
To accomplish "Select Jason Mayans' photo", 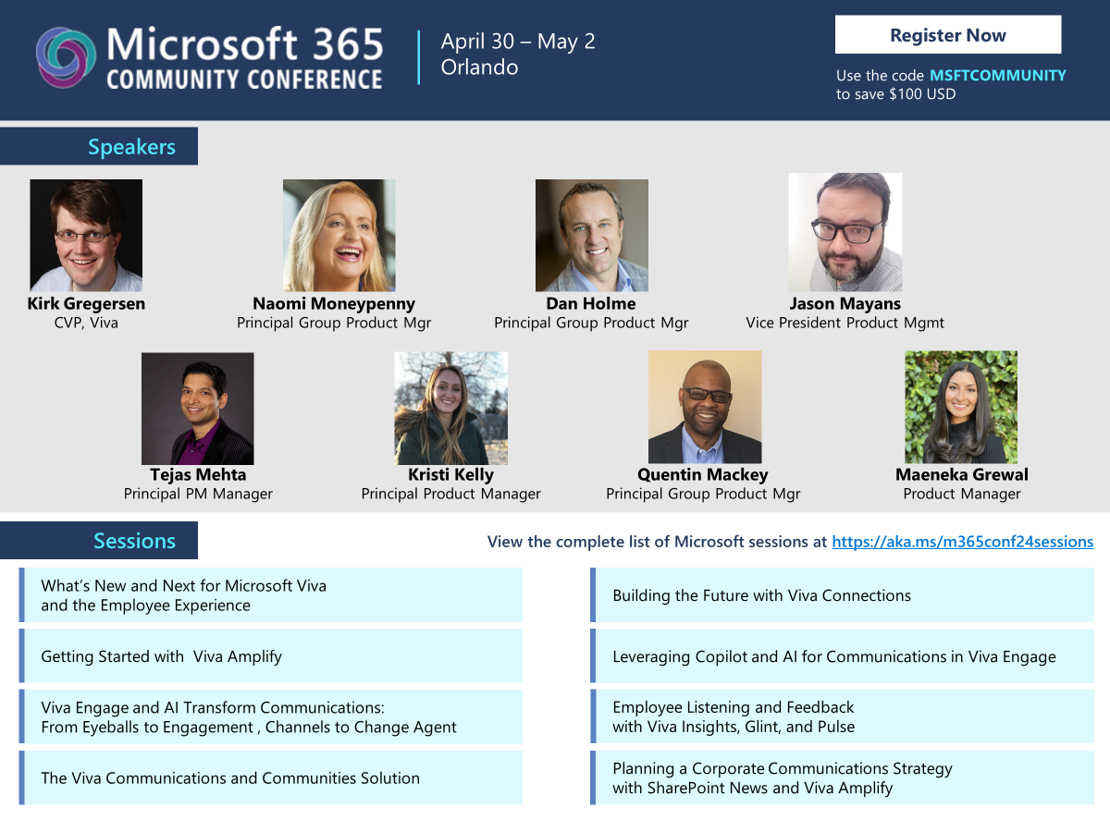I will click(845, 231).
